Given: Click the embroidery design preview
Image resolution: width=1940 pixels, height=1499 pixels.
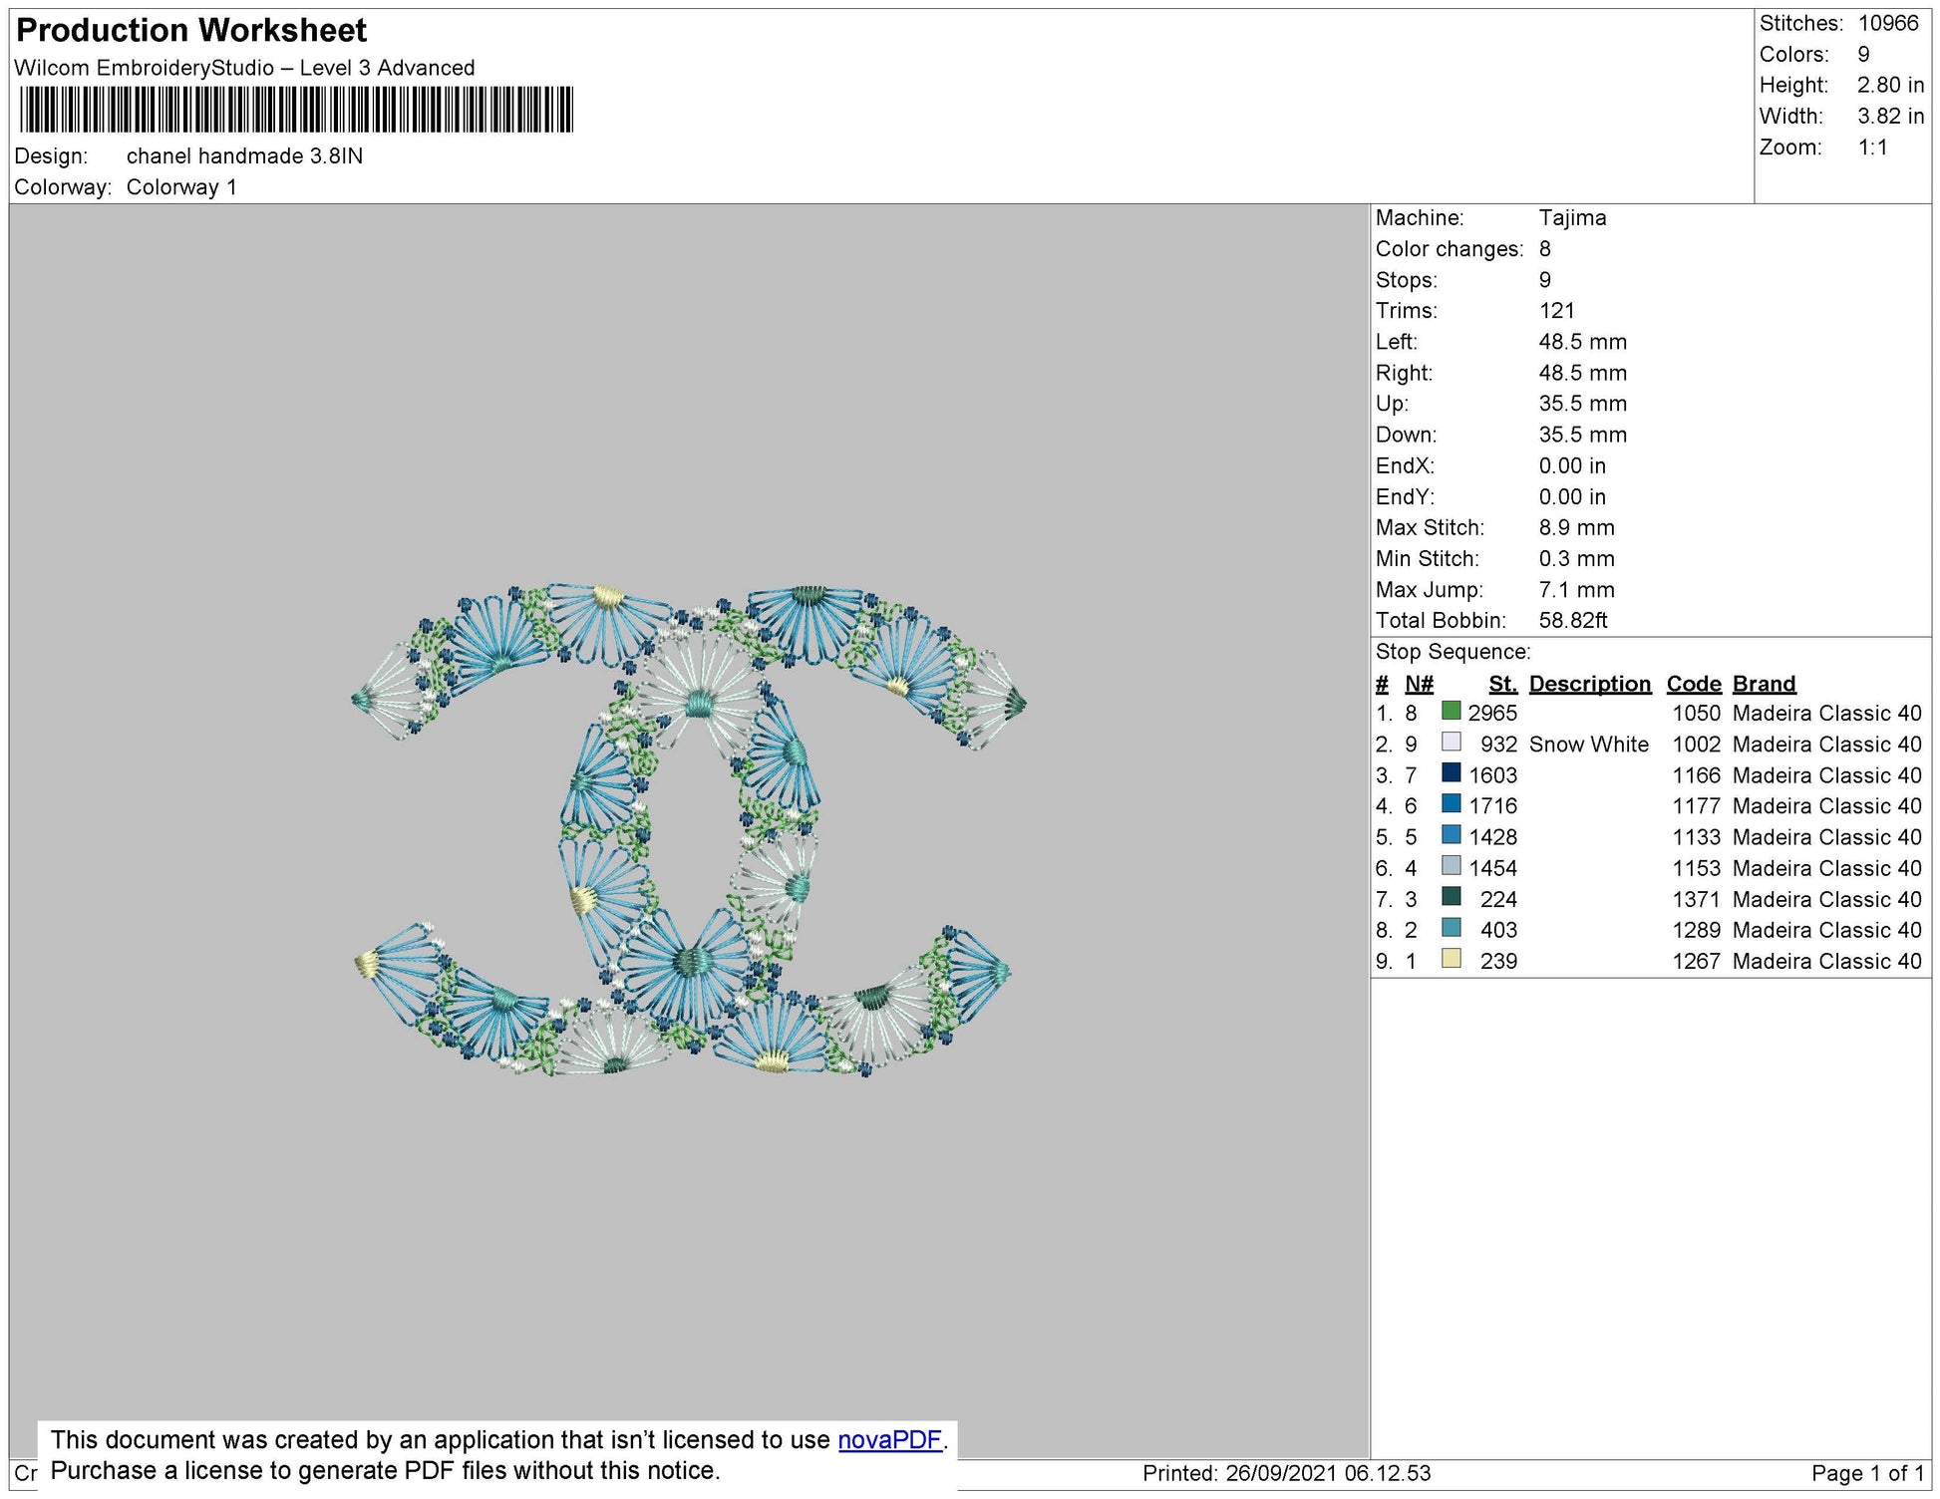Looking at the screenshot, I should pyautogui.click(x=689, y=831).
